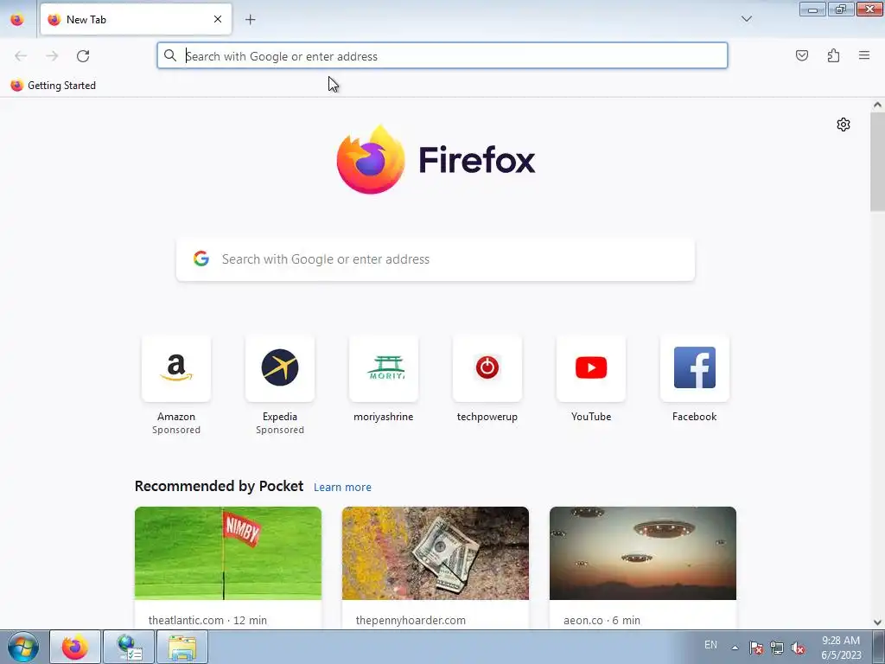Click 'thepennyhoarder.com' source text
Viewport: 885px width, 664px height.
411,620
